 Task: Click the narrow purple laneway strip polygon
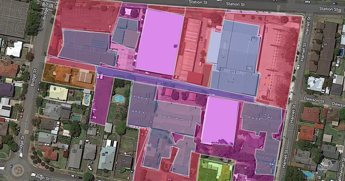[172, 83]
